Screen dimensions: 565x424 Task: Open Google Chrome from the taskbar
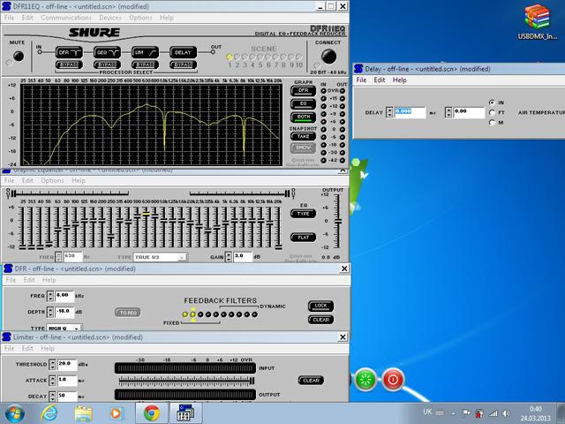tap(151, 413)
